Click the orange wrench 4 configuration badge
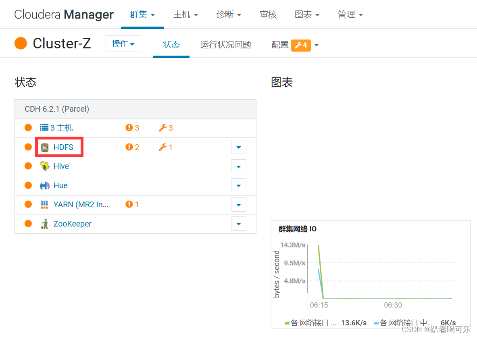 point(301,45)
